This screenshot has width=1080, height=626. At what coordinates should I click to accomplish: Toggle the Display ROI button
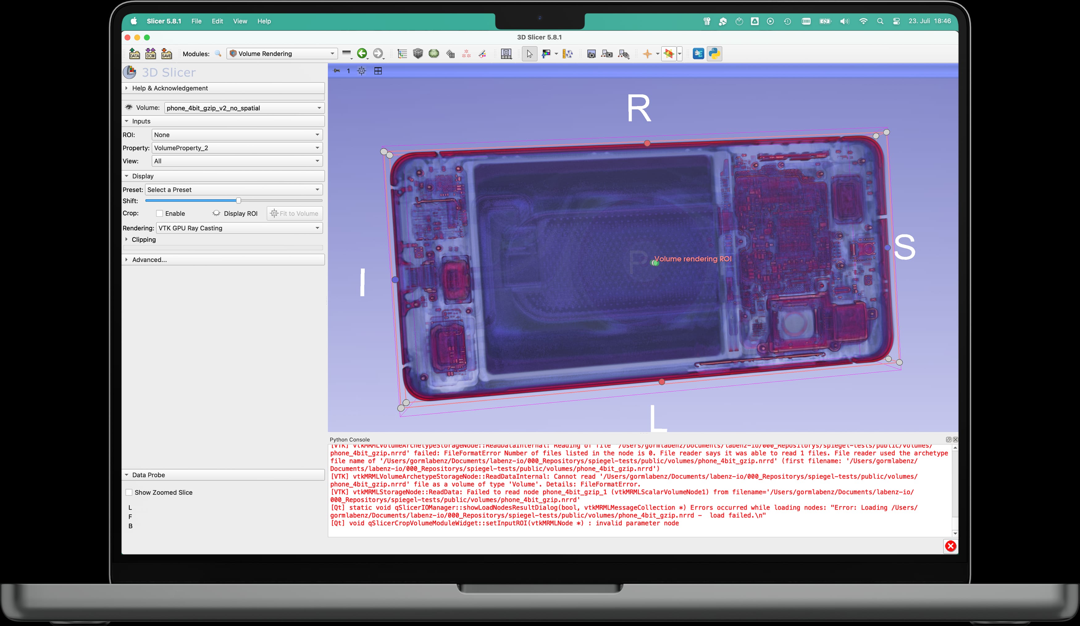tap(235, 213)
